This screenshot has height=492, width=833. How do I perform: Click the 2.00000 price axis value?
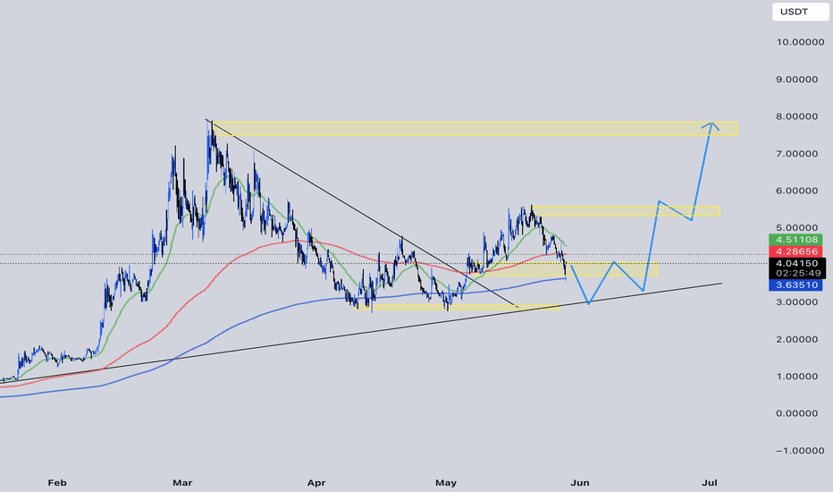coord(796,339)
